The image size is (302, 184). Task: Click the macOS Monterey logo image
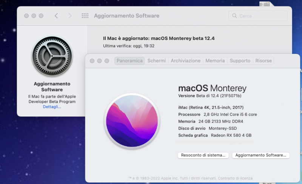(132, 121)
